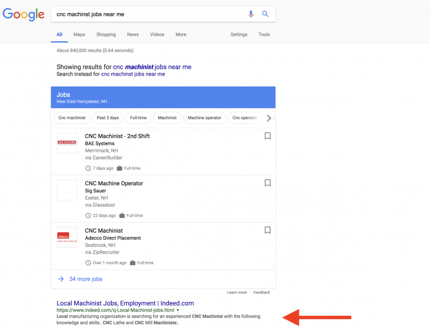This screenshot has height=333, width=430.
Task: Click the via CareerBuilder source text
Action: [104, 158]
